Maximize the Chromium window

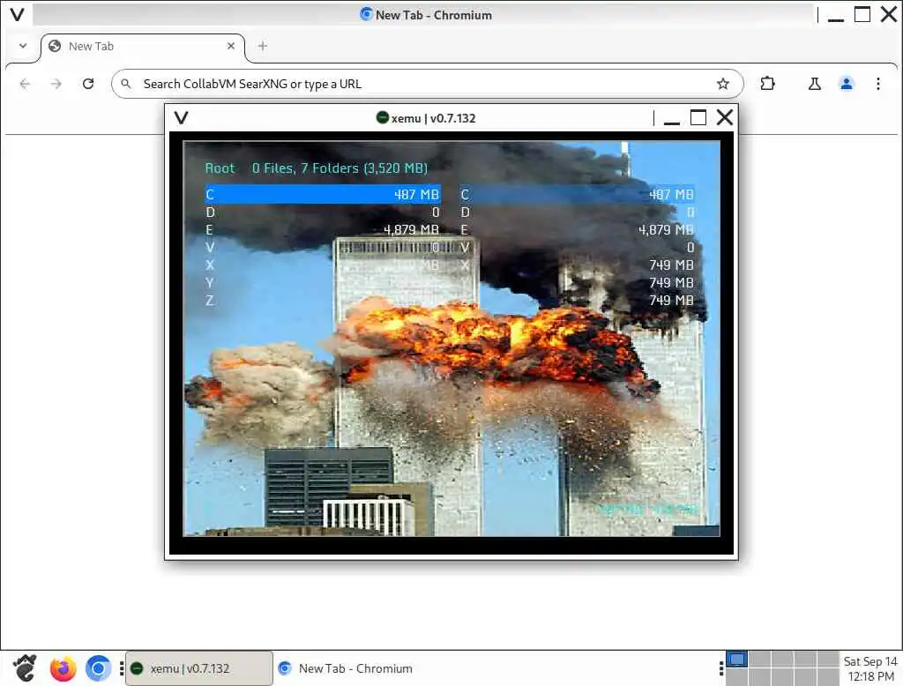tap(862, 14)
